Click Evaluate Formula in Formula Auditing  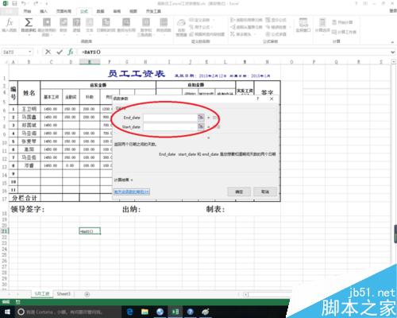click(x=276, y=34)
